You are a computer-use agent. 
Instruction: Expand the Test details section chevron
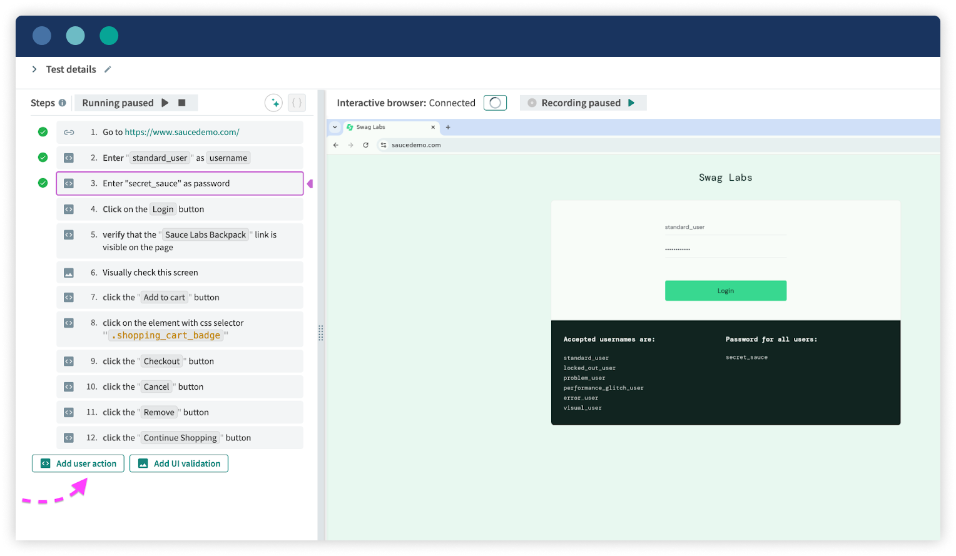pyautogui.click(x=34, y=69)
